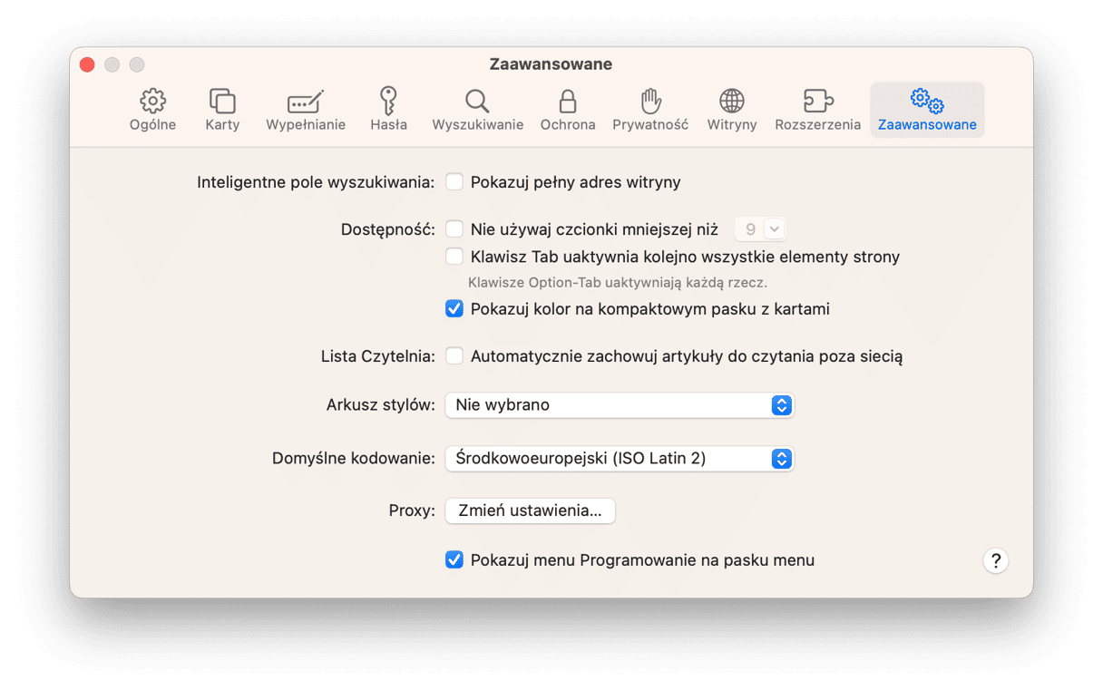Click the Zmień ustawienia… proxy button
The width and height of the screenshot is (1103, 690).
pyautogui.click(x=530, y=510)
